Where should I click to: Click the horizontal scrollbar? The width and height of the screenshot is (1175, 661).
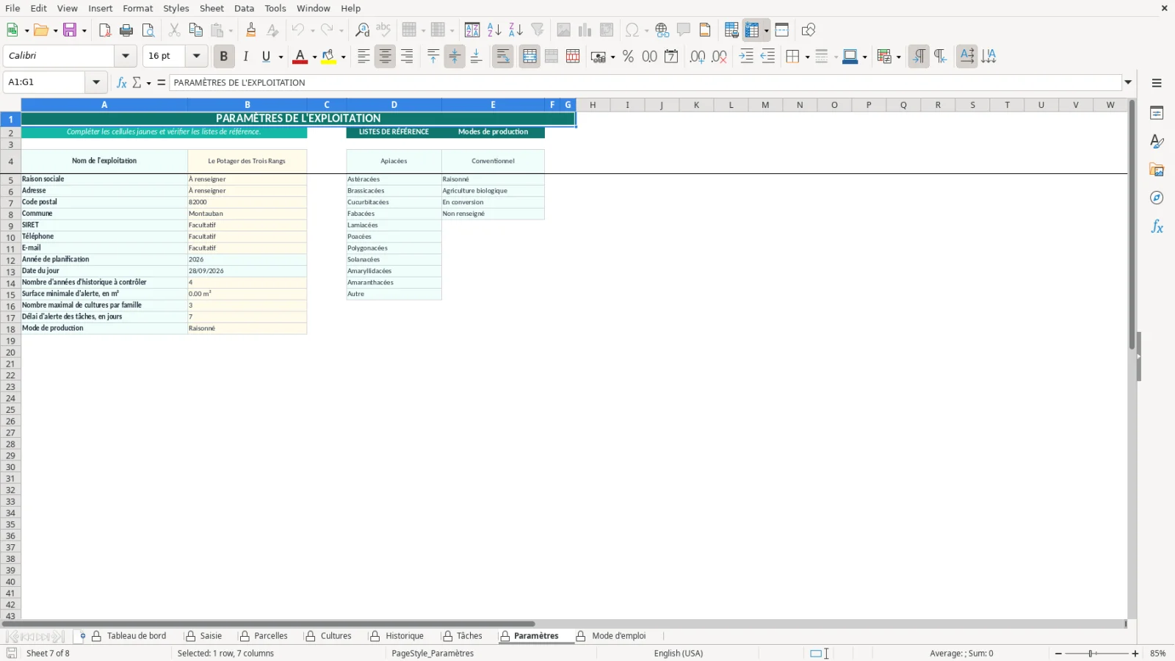[268, 624]
